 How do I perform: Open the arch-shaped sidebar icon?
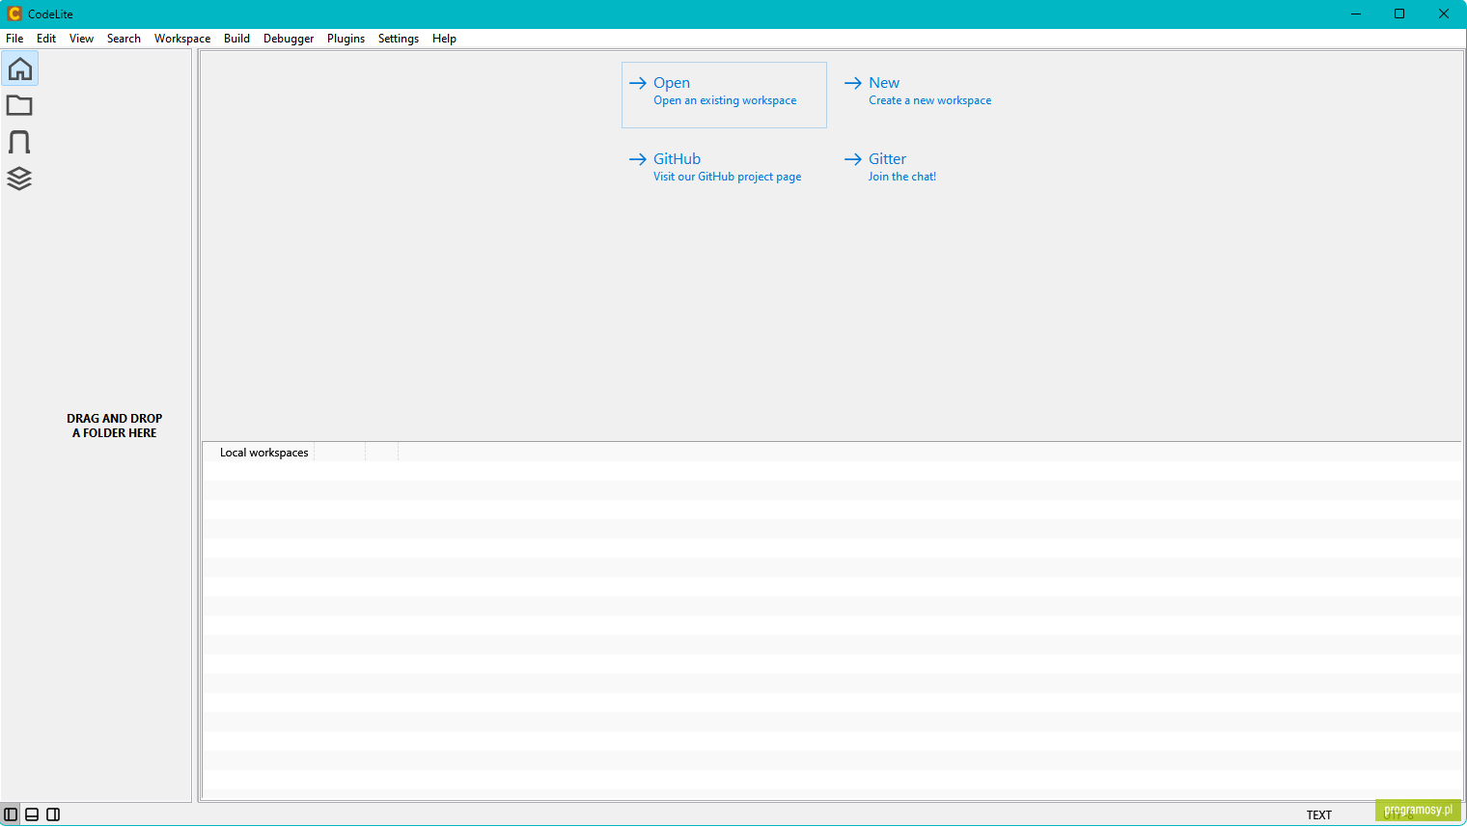tap(19, 142)
